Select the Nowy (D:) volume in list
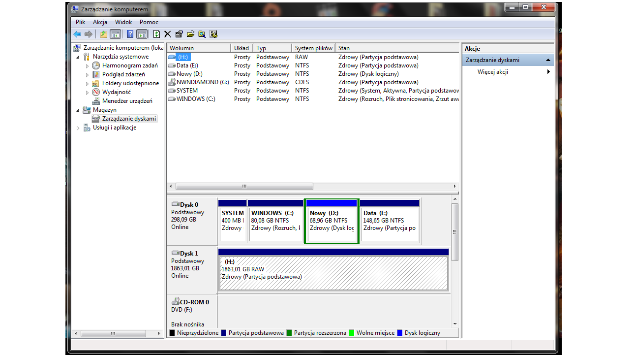This screenshot has height=355, width=636. 313,74
